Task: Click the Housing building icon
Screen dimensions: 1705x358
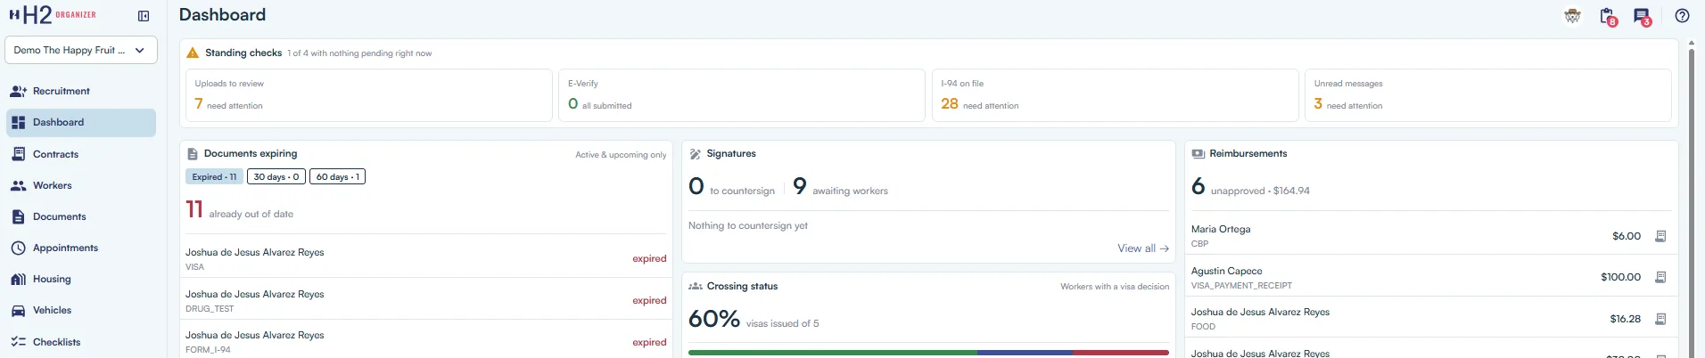Action: coord(19,280)
